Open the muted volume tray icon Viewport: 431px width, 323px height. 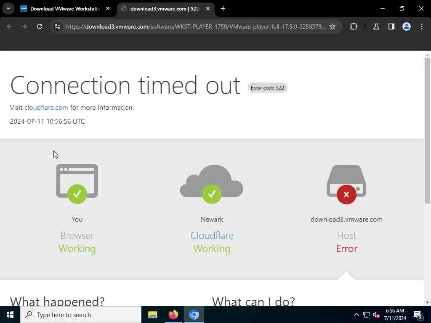376,315
